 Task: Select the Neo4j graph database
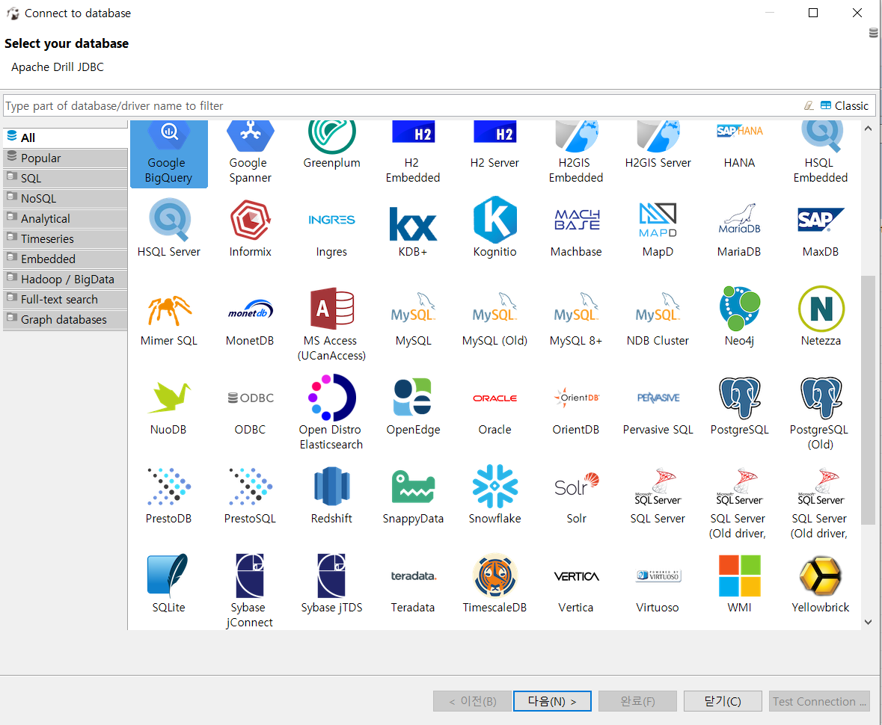coord(739,316)
